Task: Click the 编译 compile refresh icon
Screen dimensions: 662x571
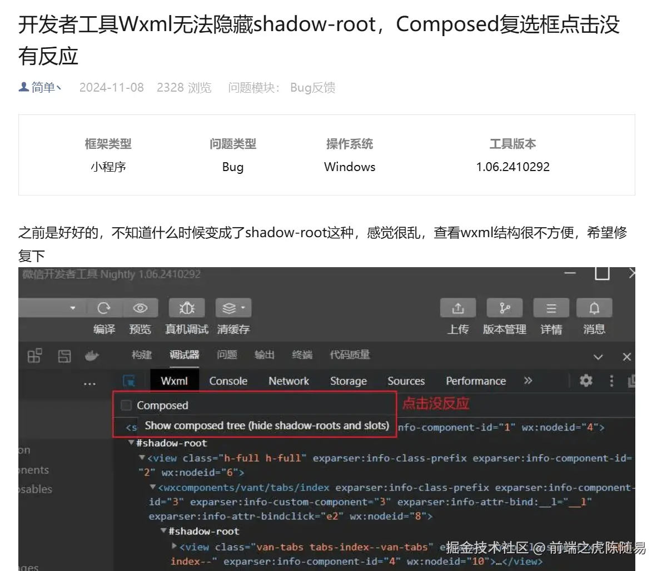Action: (x=104, y=308)
